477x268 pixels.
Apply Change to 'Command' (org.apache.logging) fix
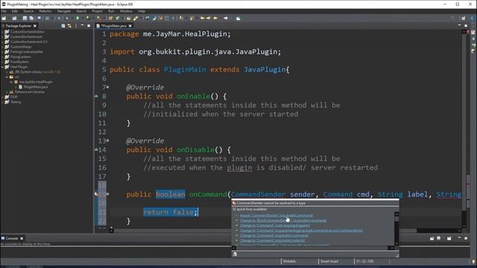point(301,230)
